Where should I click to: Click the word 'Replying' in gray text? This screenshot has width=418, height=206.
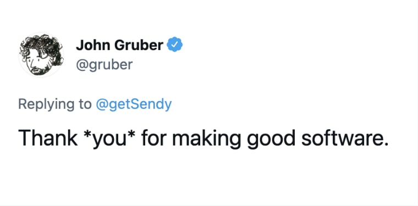pos(46,104)
